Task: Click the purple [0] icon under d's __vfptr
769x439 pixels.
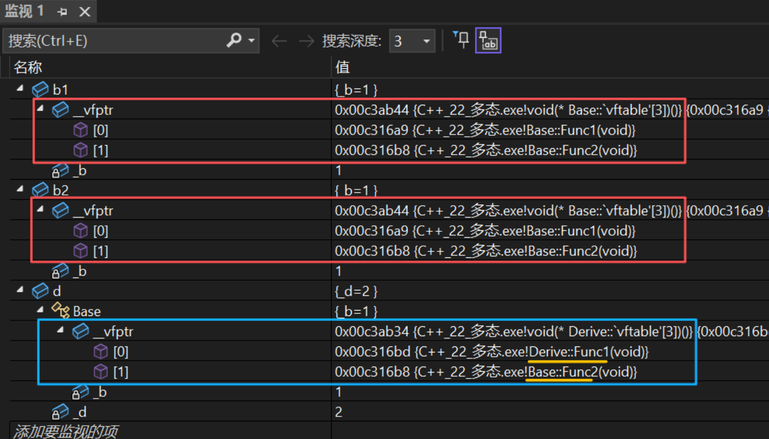Action: 100,351
